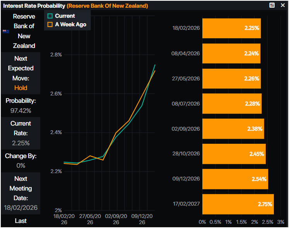Click the 28/10/2026 bar at 2.45%
This screenshot has height=228, width=289.
(x=234, y=154)
